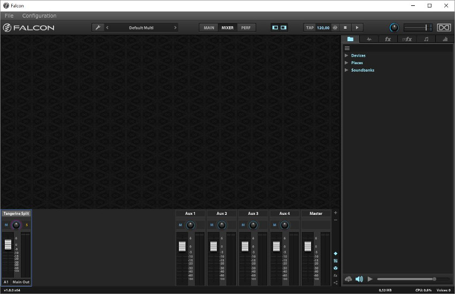Toggle the fx section in mixer sidebar
455x294 pixels.
pyautogui.click(x=336, y=275)
